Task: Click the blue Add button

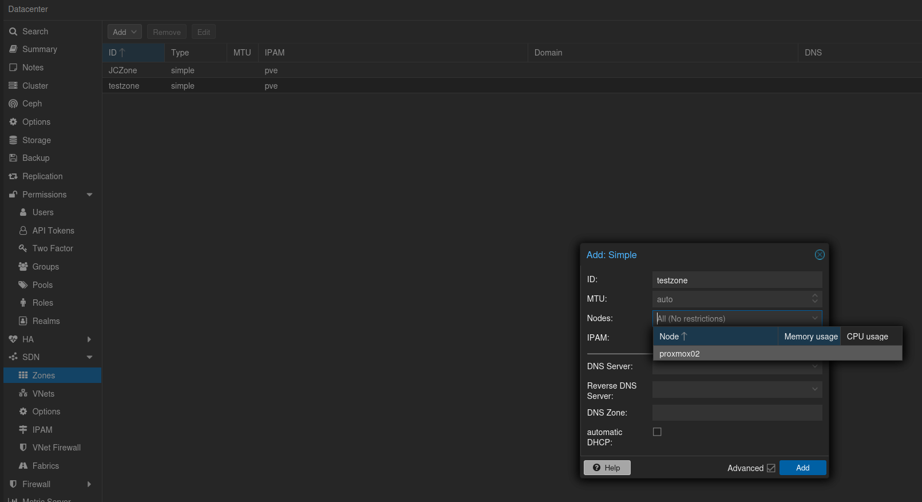Action: point(802,468)
